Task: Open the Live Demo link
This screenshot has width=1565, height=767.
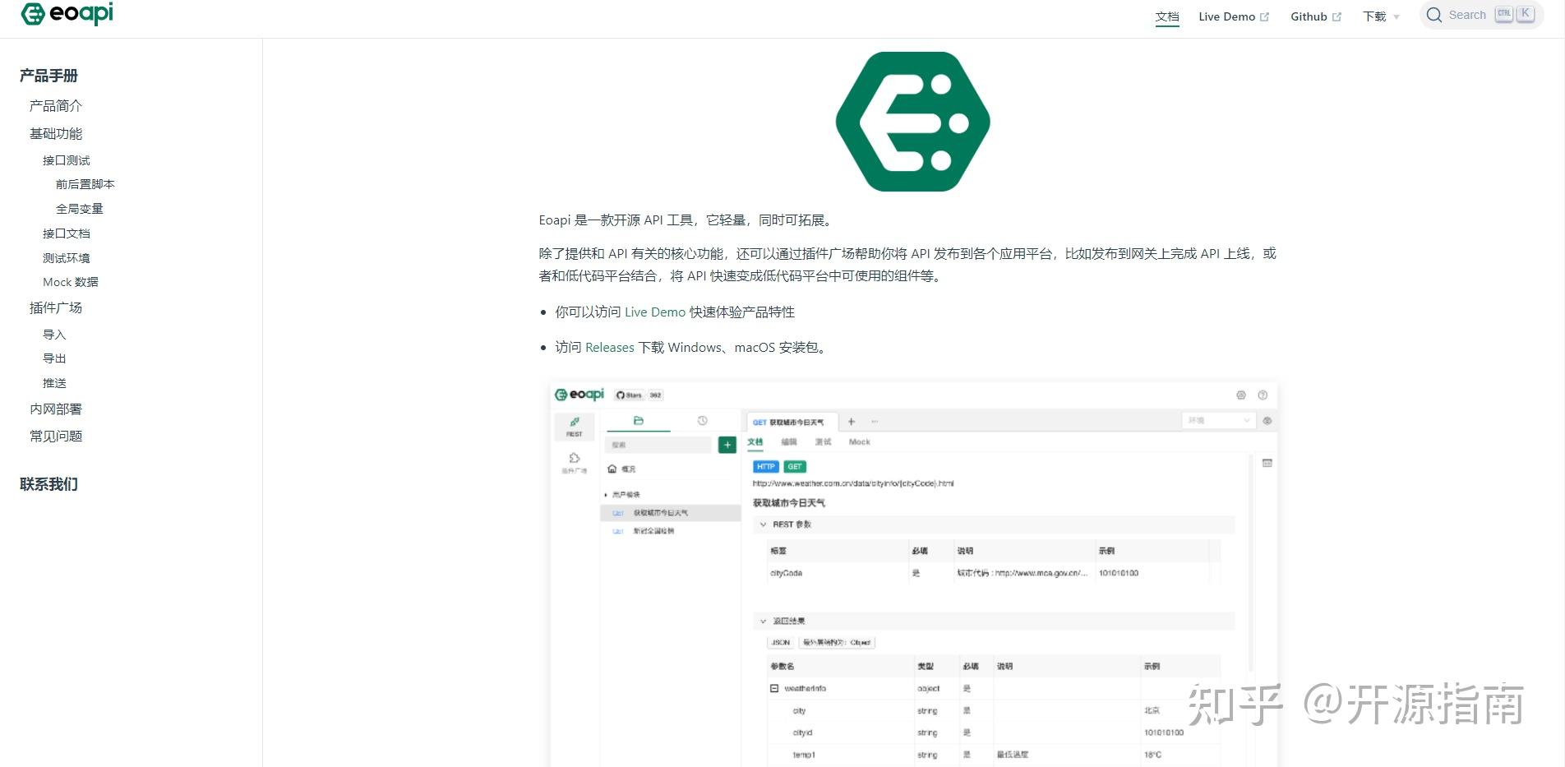Action: [x=1226, y=16]
